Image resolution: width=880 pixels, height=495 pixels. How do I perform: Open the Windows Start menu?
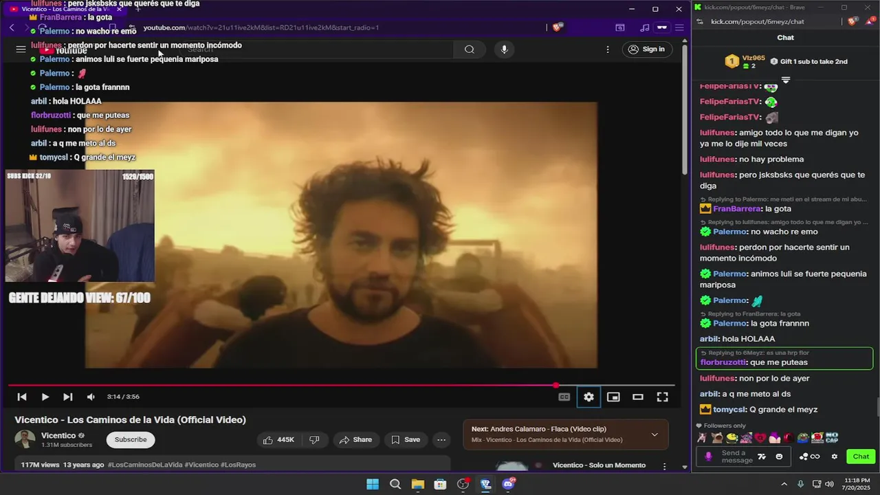click(372, 484)
